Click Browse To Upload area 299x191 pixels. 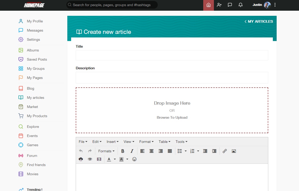pyautogui.click(x=172, y=117)
